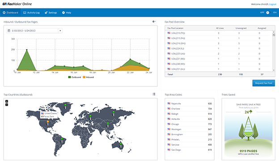Select the USA,(216) (OH) row
This screenshot has height=164, width=279.
click(219, 43)
